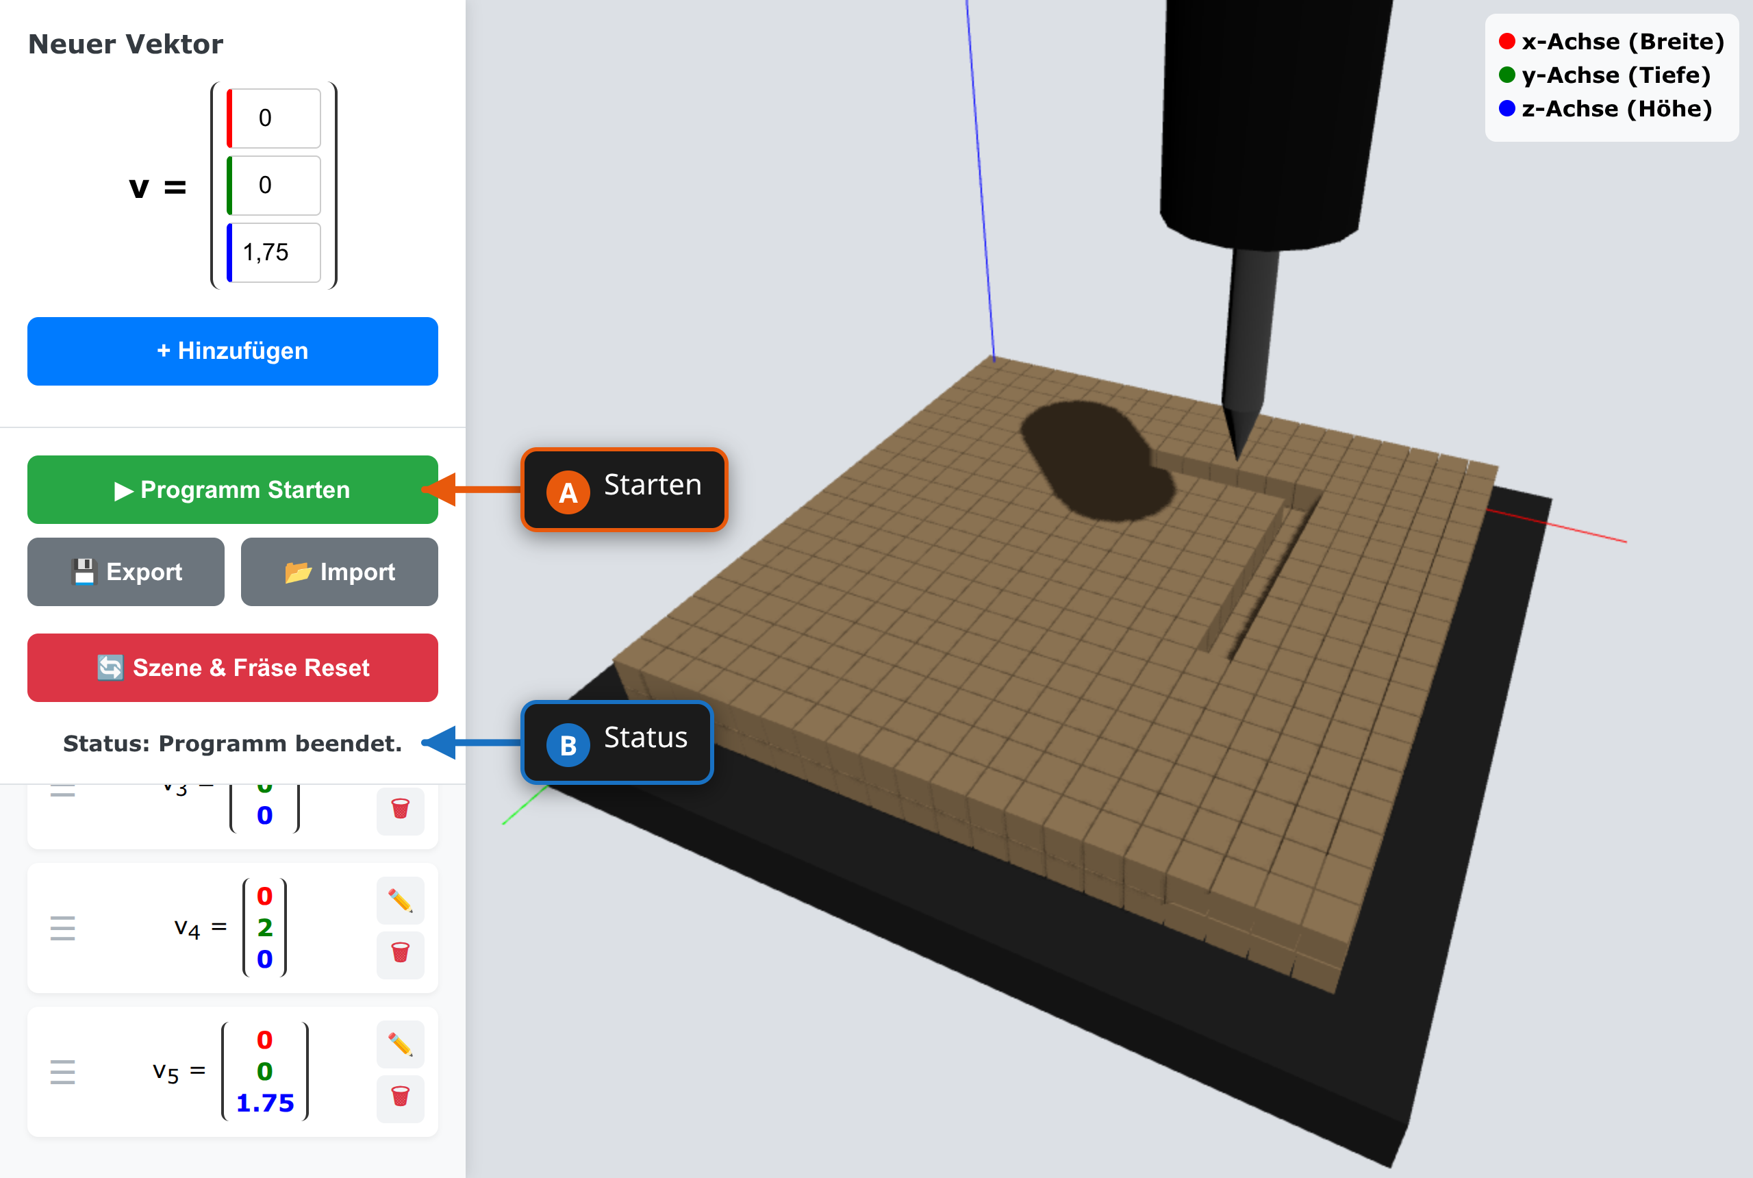Screen dimensions: 1753x1178
Task: Click the 'Status: Programm beendet.' text
Action: tap(233, 743)
